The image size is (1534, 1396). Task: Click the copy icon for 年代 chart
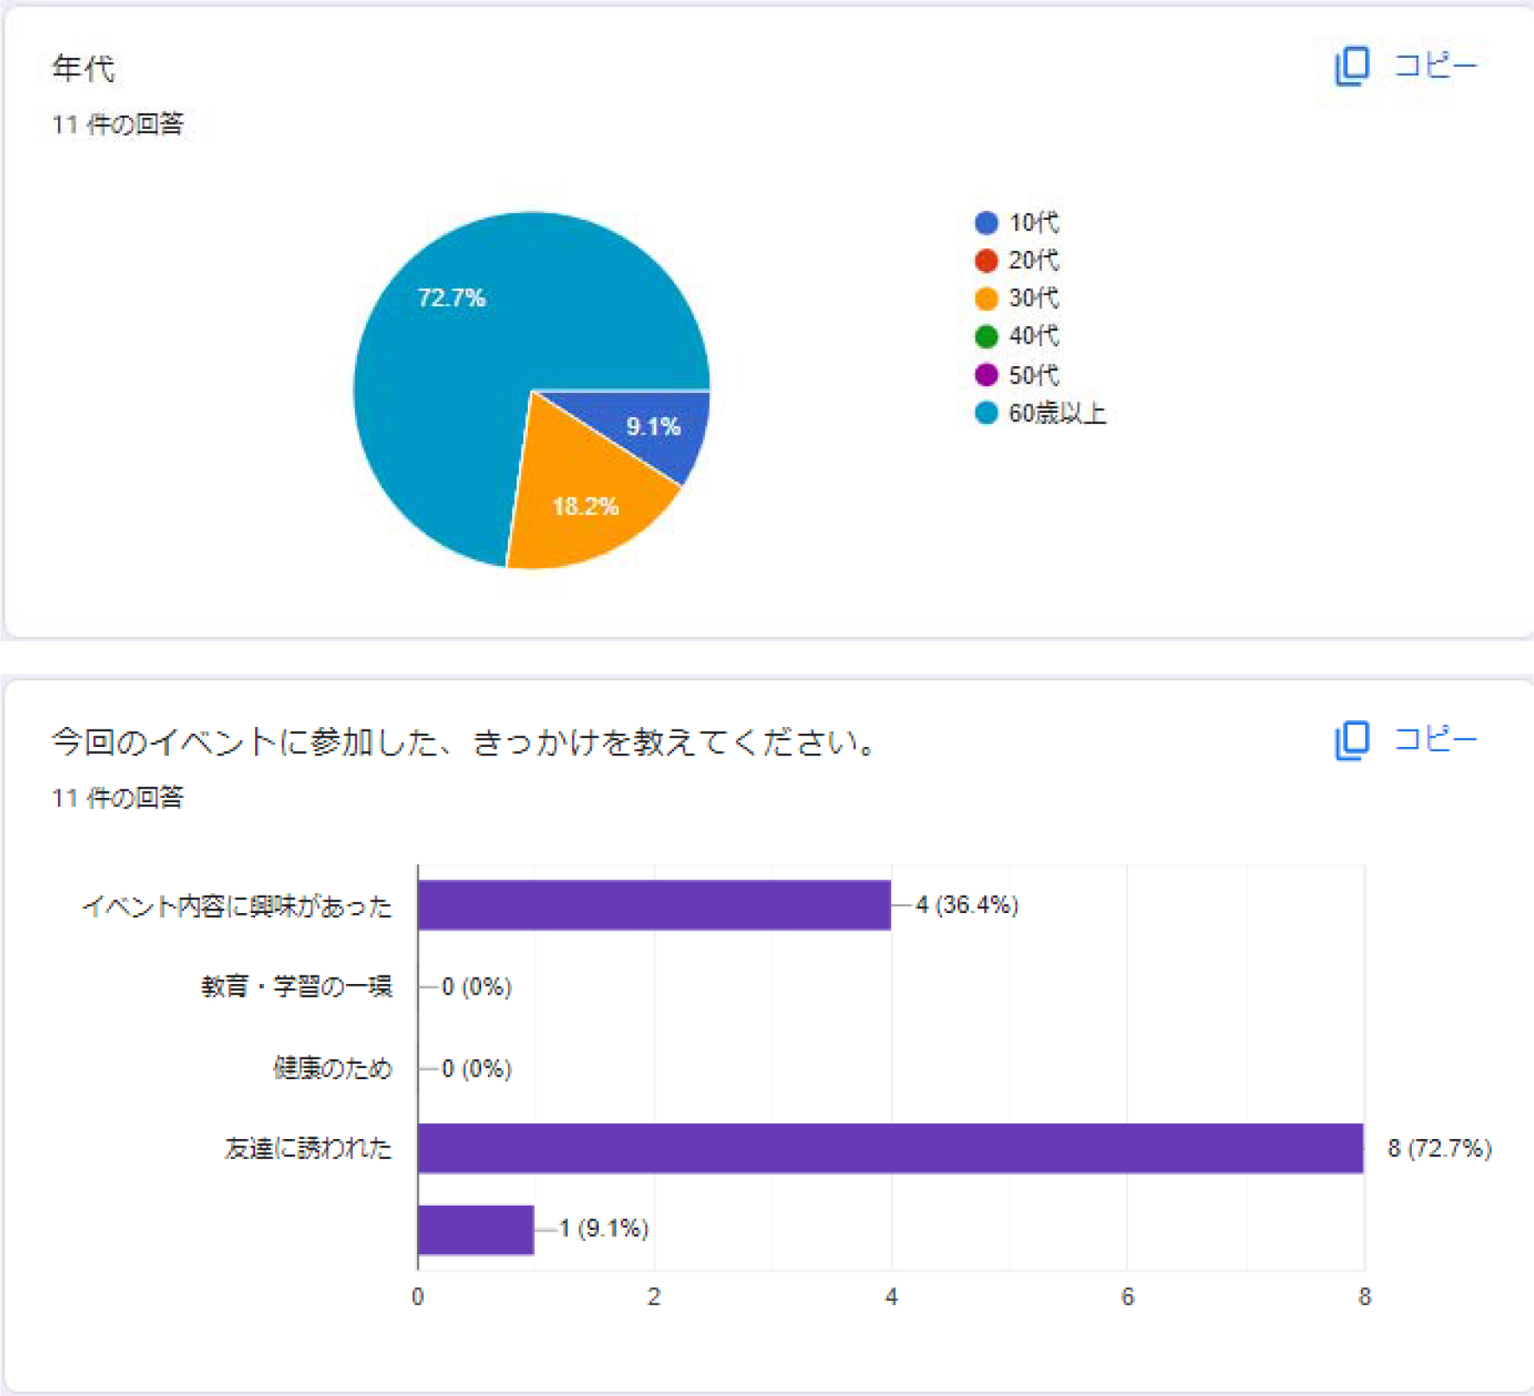click(x=1351, y=66)
